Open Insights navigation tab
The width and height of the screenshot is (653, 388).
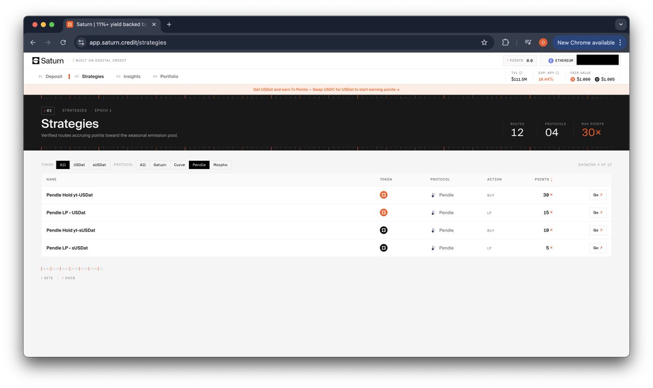pyautogui.click(x=128, y=77)
